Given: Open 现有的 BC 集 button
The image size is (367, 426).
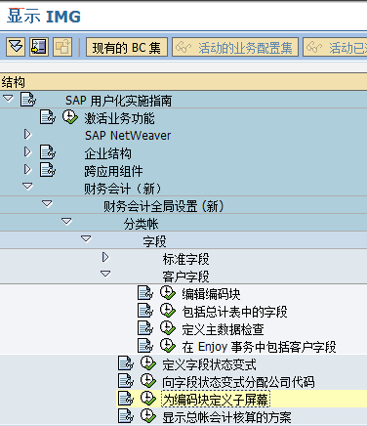Looking at the screenshot, I should click(x=127, y=47).
